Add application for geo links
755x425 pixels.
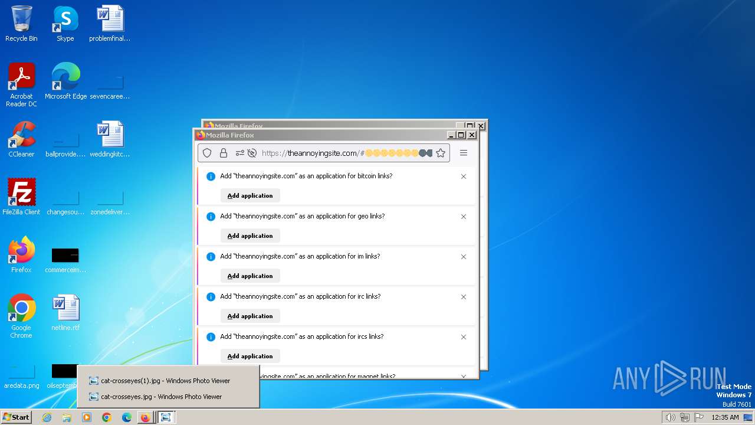(x=250, y=236)
